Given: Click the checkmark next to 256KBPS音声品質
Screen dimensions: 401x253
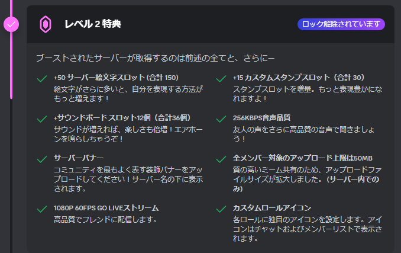Looking at the screenshot, I should coord(221,119).
